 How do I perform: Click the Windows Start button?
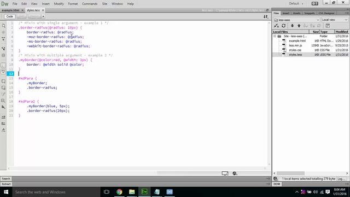(x=6, y=192)
